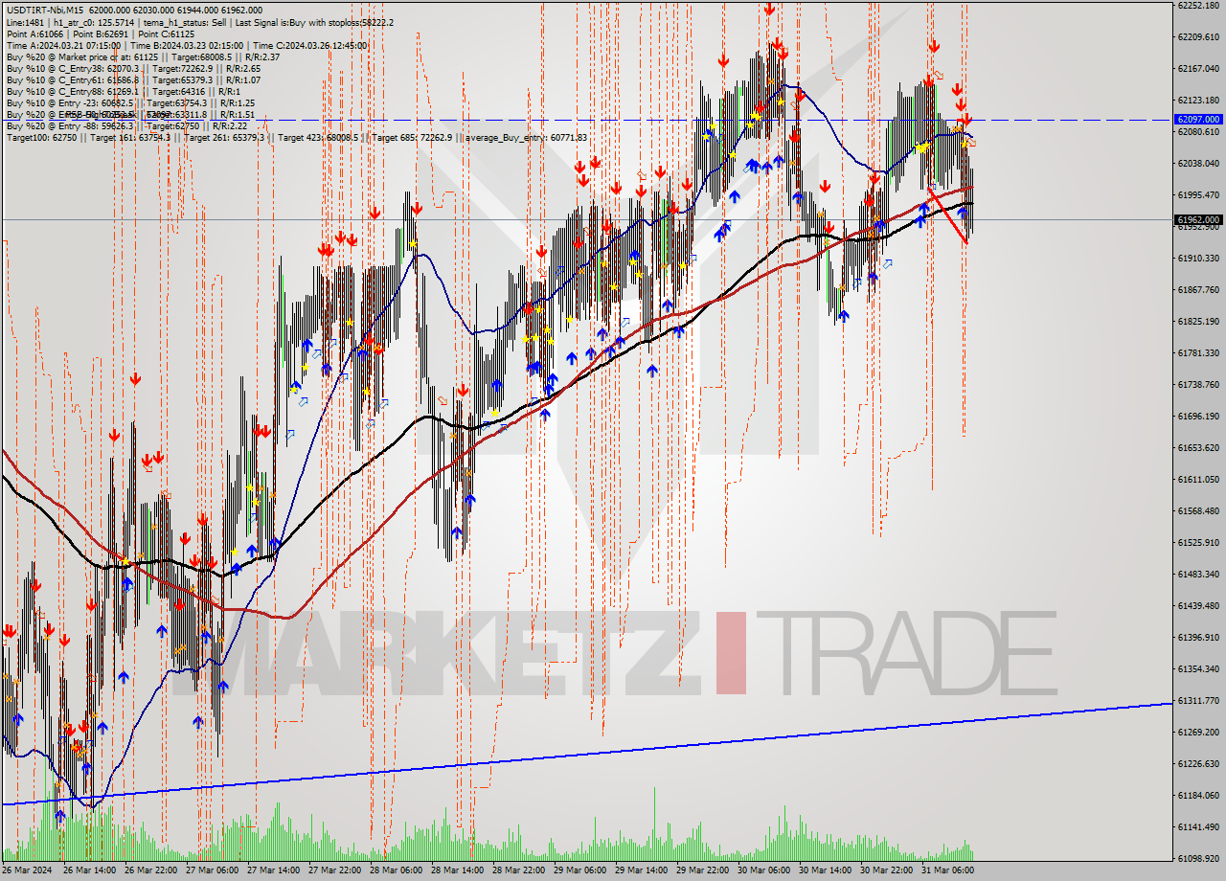Viewport: 1226px width, 881px height.
Task: Click the '30 Mar 14:00' time axis label
Action: click(826, 871)
